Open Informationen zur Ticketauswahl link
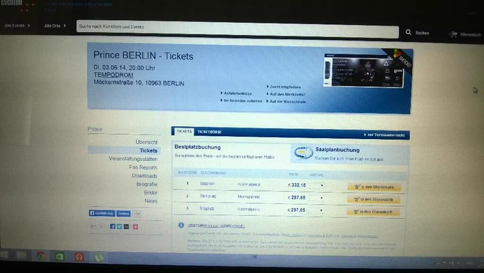Viewport: 484px width, 273px height. point(216,225)
